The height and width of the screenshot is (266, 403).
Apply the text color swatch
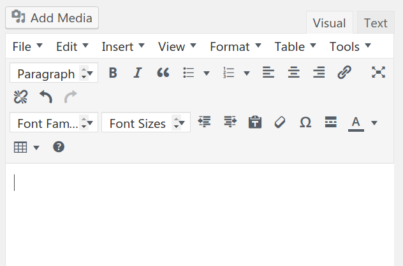click(x=356, y=123)
